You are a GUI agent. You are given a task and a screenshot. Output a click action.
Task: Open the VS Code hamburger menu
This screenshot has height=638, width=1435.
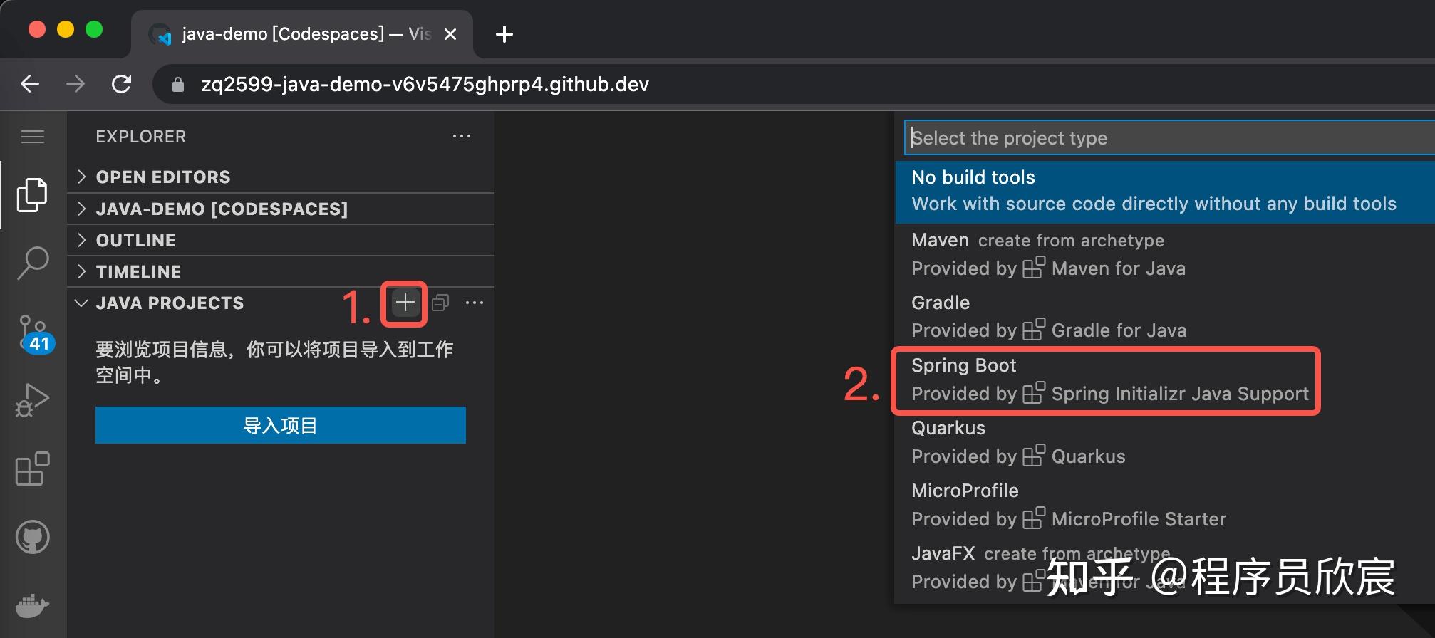33,137
